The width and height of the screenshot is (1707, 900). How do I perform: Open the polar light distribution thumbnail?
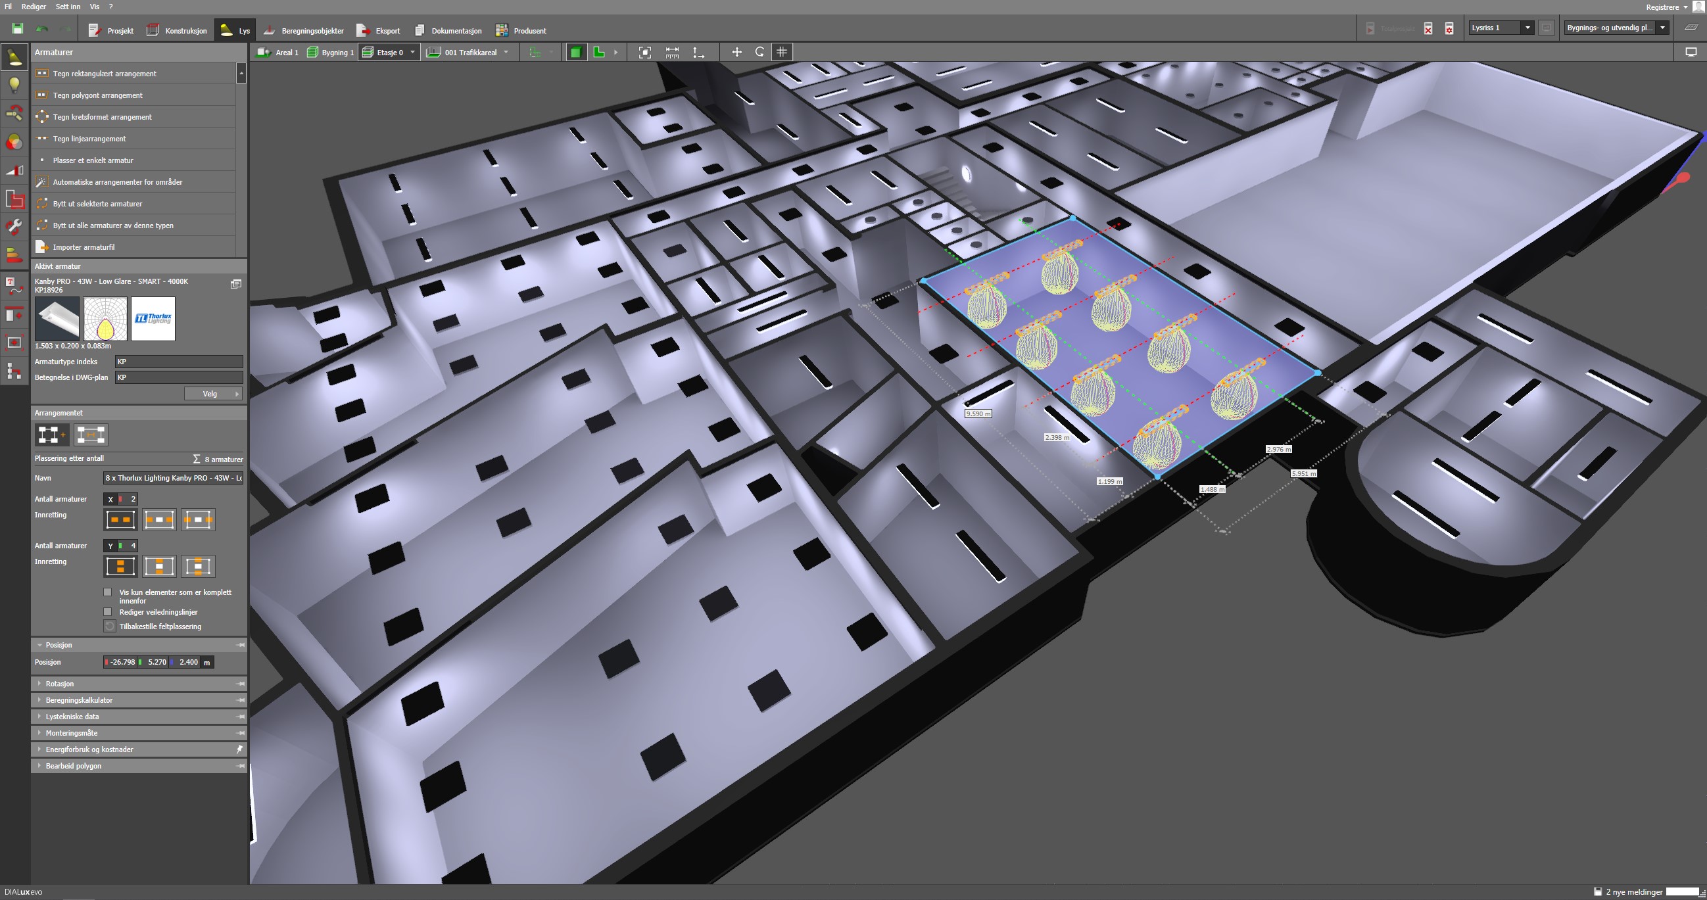tap(105, 319)
